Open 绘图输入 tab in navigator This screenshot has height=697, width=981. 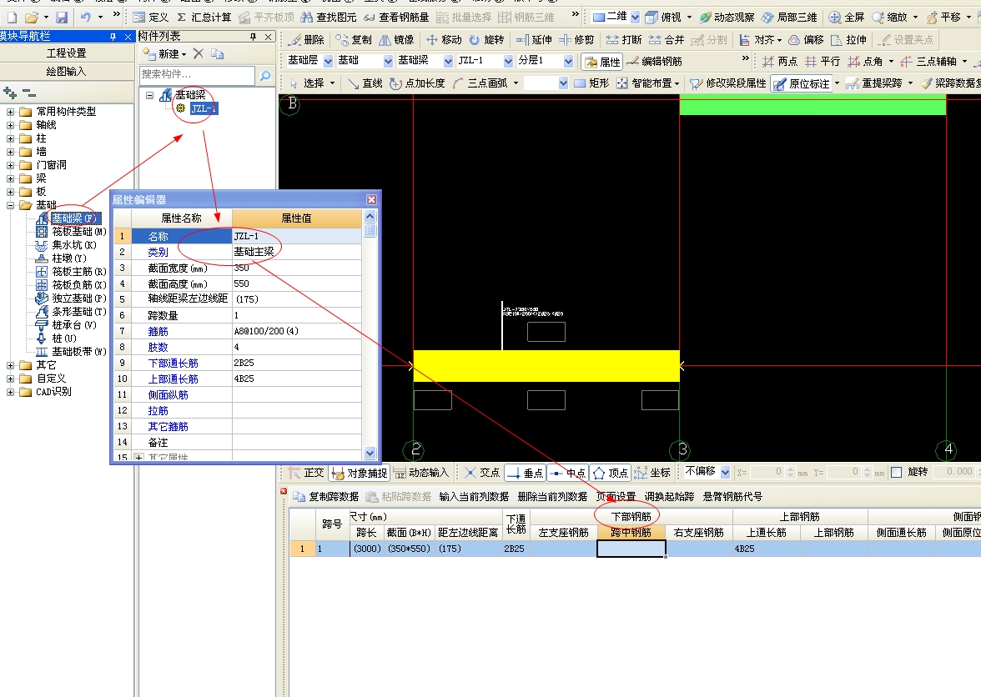[x=67, y=71]
